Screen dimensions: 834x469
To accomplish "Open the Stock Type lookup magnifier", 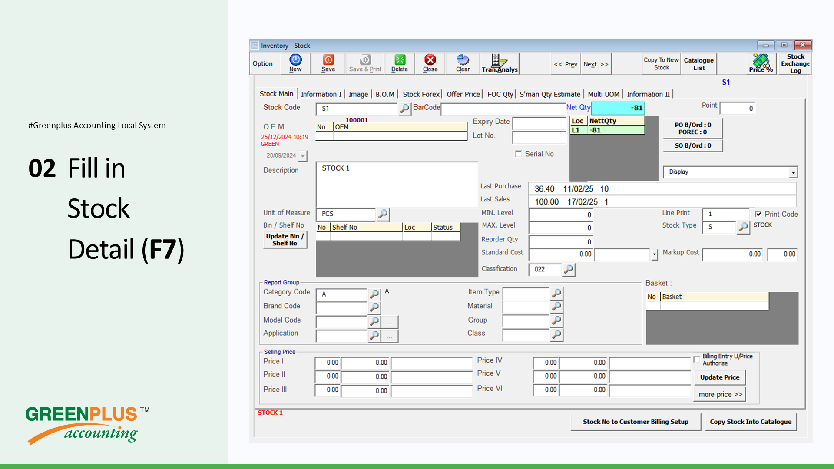I will pyautogui.click(x=743, y=227).
